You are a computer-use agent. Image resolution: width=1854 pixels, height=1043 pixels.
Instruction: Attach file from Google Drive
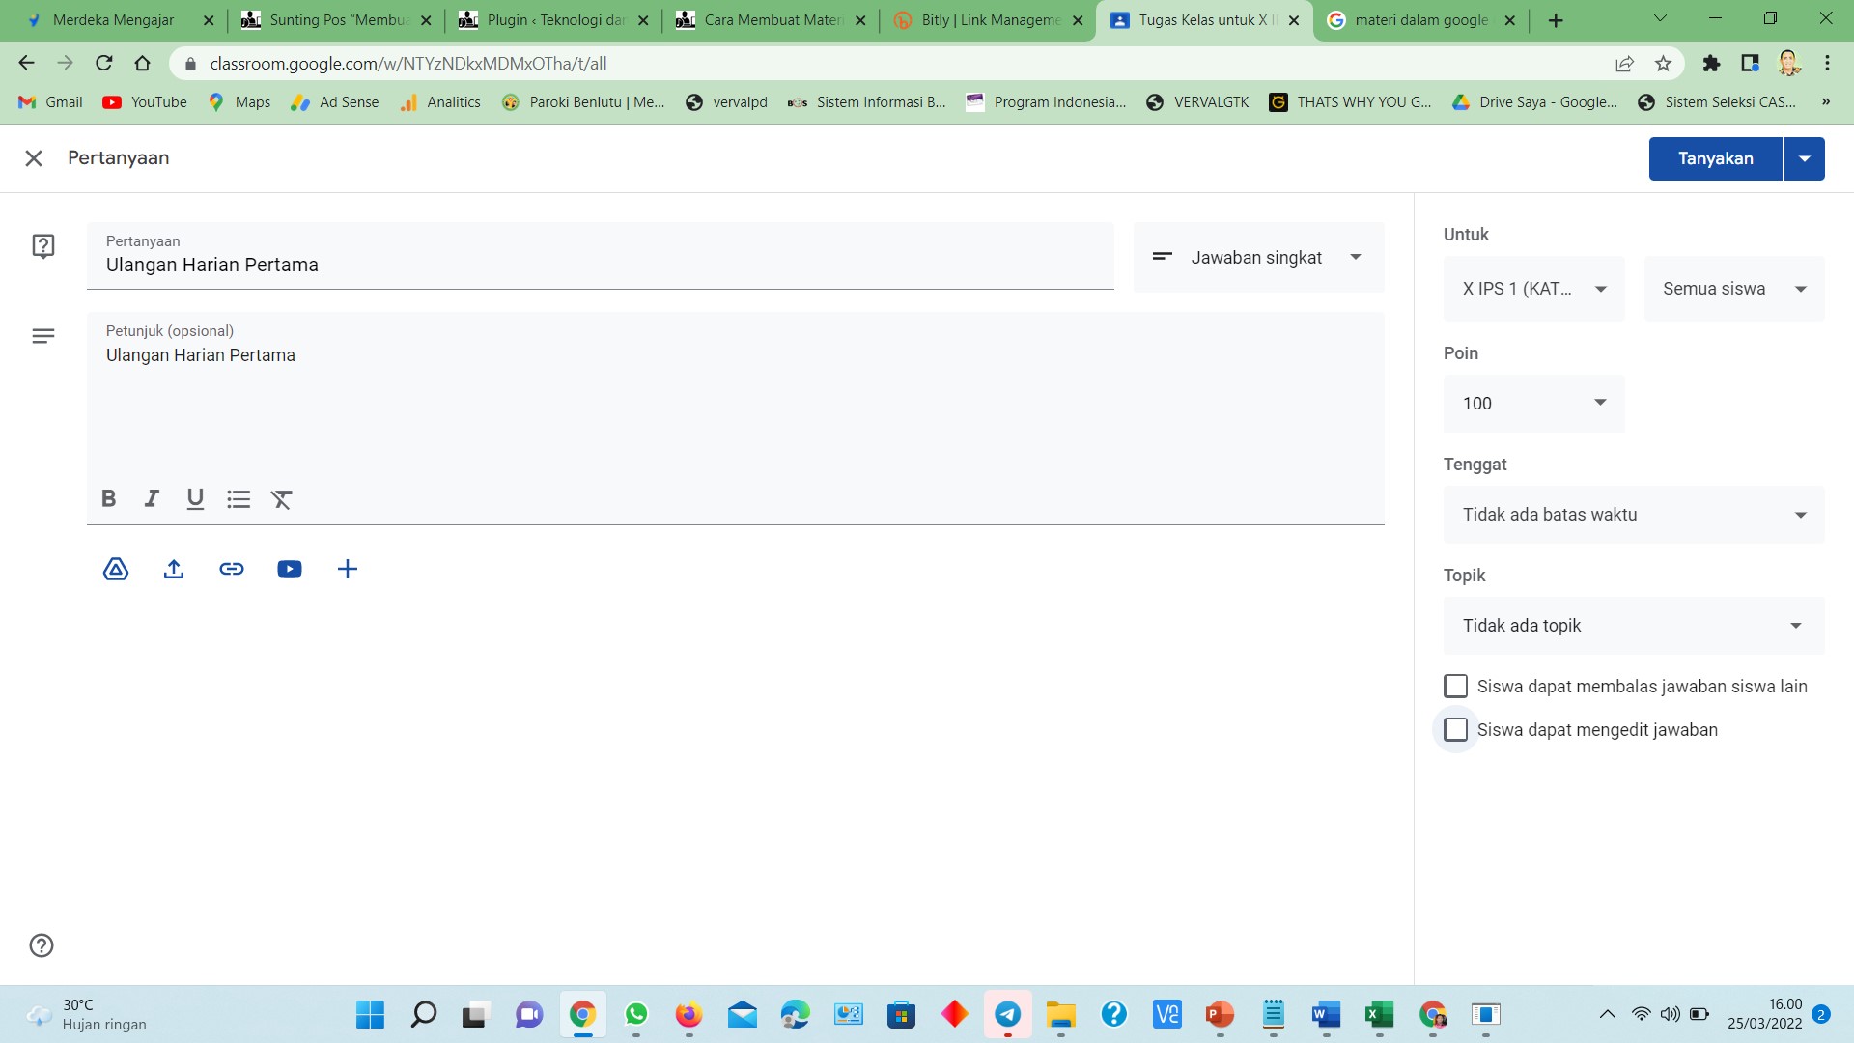click(x=116, y=569)
